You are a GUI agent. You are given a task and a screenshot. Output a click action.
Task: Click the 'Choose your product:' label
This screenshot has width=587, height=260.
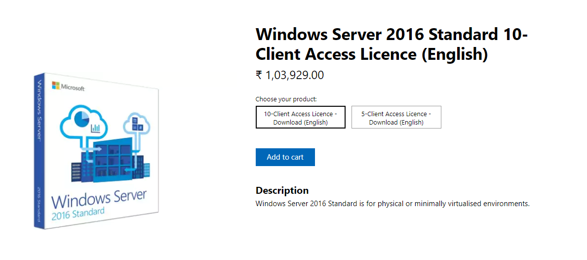[x=286, y=99]
